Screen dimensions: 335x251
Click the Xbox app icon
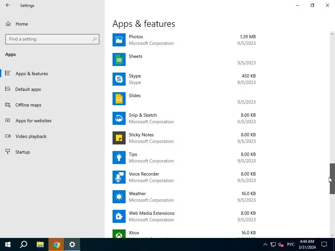point(119,234)
